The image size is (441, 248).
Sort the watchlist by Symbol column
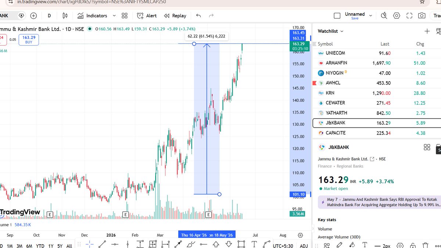pos(325,44)
